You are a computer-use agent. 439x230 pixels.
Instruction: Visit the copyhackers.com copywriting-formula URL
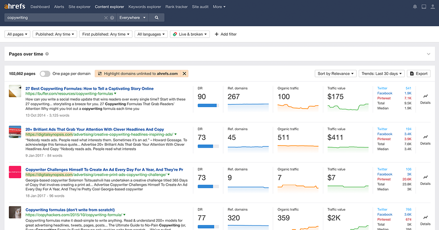tap(74, 215)
